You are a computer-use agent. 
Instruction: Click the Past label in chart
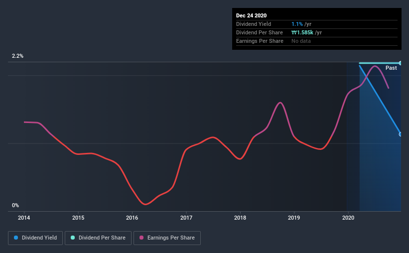click(x=391, y=68)
